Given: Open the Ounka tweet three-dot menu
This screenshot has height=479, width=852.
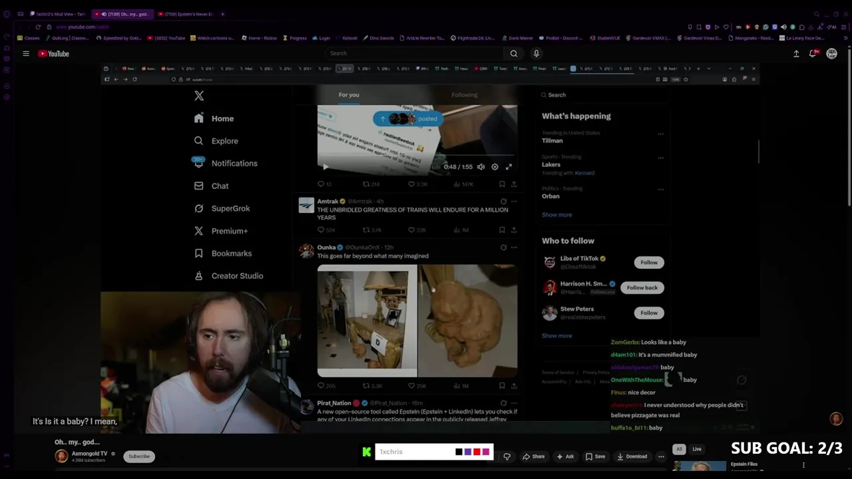Looking at the screenshot, I should (x=513, y=247).
